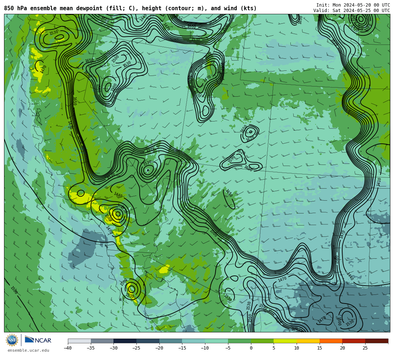Screen dimensions: 394x355
Task: Click the 15 colorbar tick label
Action: point(319,348)
